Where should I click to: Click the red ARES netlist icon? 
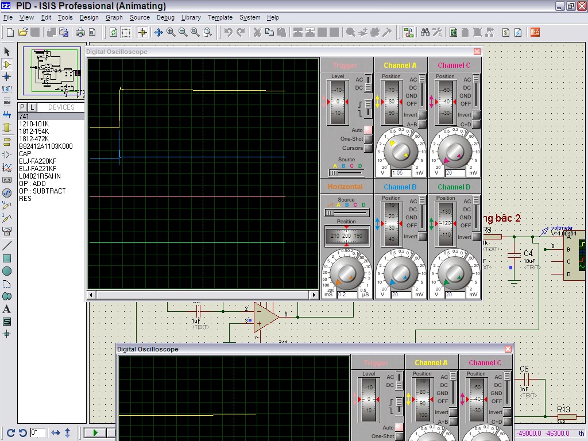(x=535, y=32)
